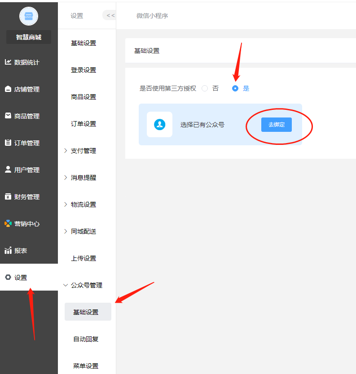Viewport: 356px width, 374px height.
Task: Open 设置 in main sidebar
Action: pyautogui.click(x=29, y=278)
